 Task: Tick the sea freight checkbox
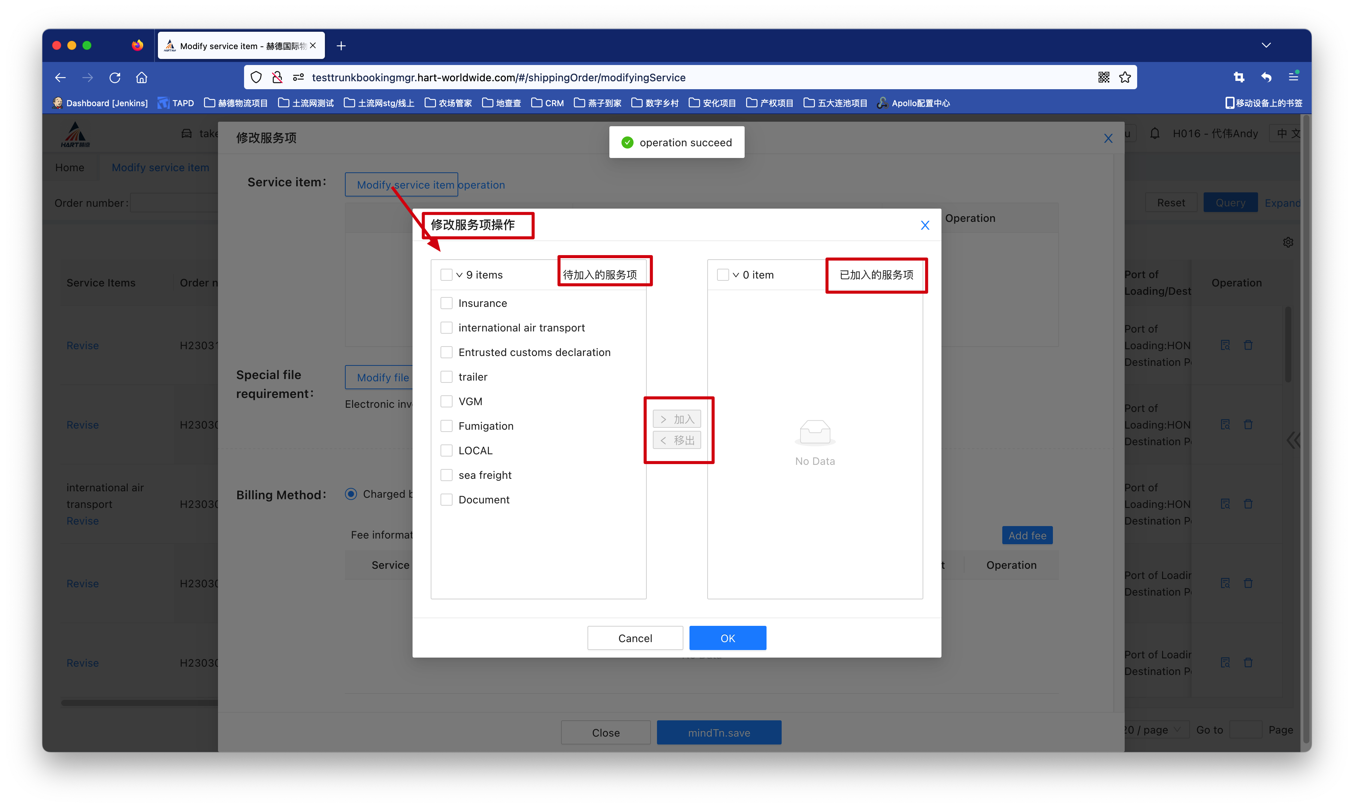coord(446,475)
